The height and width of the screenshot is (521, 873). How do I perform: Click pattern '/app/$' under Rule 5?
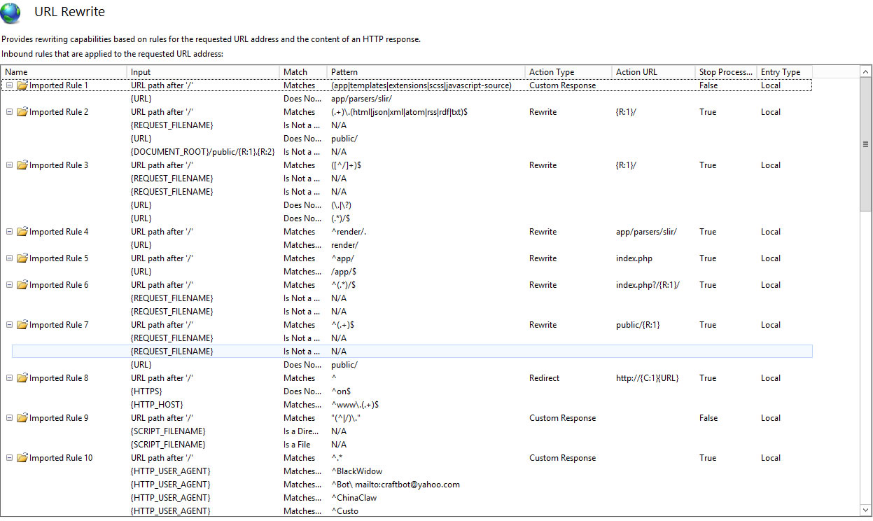pyautogui.click(x=344, y=272)
